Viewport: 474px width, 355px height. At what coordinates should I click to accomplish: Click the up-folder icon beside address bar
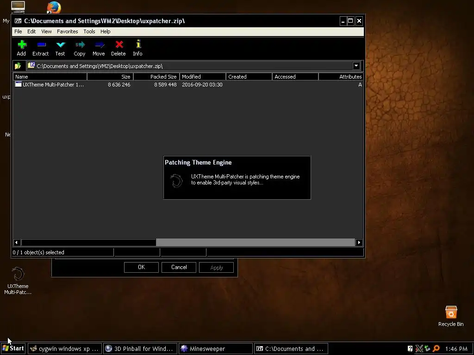coord(18,66)
